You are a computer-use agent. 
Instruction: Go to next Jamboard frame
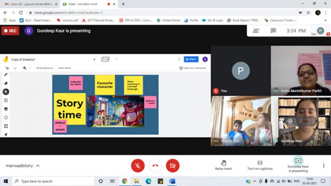(x=116, y=60)
